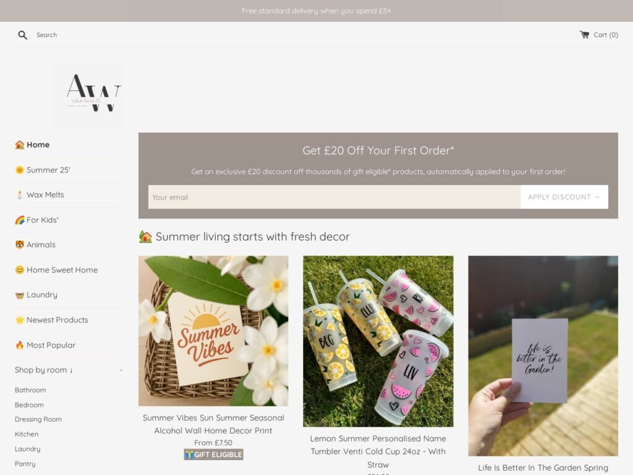Click the search magnifier icon
Image resolution: width=633 pixels, height=475 pixels.
click(23, 35)
